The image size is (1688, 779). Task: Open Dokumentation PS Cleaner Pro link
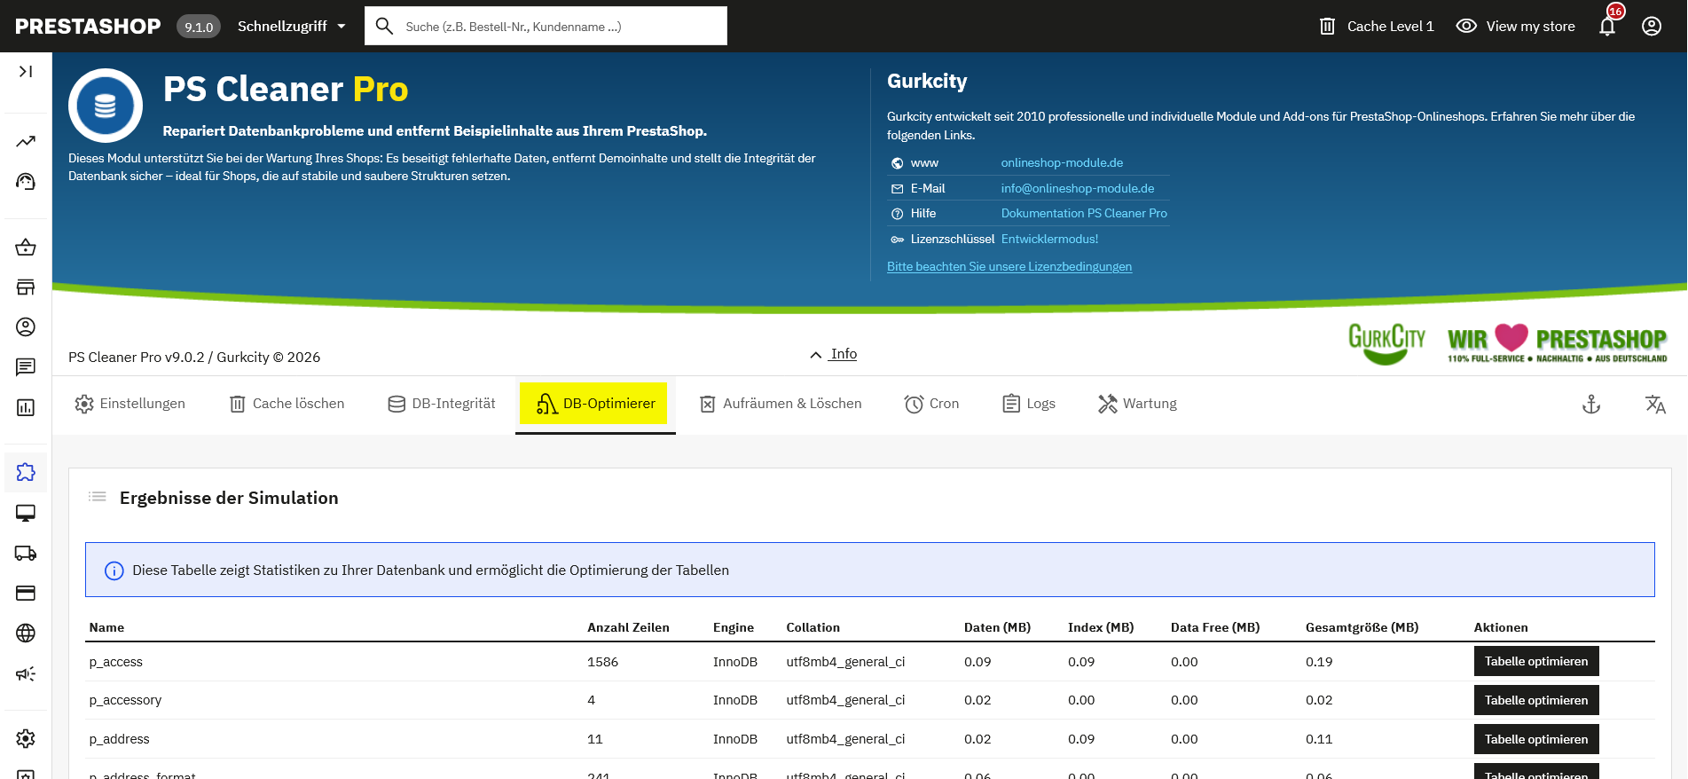[x=1084, y=214]
